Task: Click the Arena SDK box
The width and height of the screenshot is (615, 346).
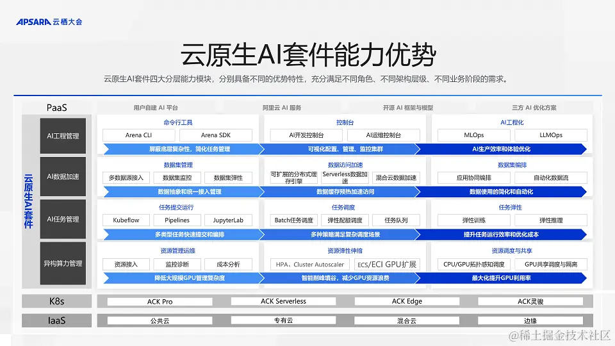Action: 216,135
